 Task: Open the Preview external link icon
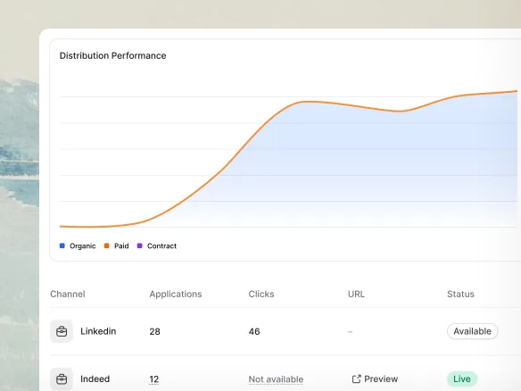(356, 379)
